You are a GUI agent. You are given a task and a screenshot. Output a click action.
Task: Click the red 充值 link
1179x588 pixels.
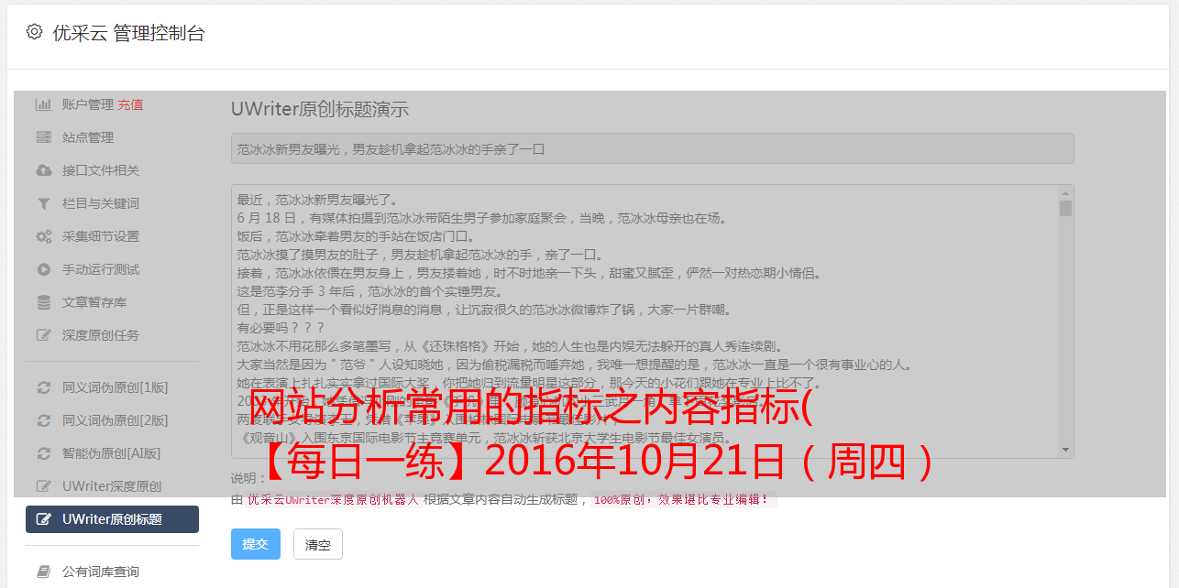130,104
